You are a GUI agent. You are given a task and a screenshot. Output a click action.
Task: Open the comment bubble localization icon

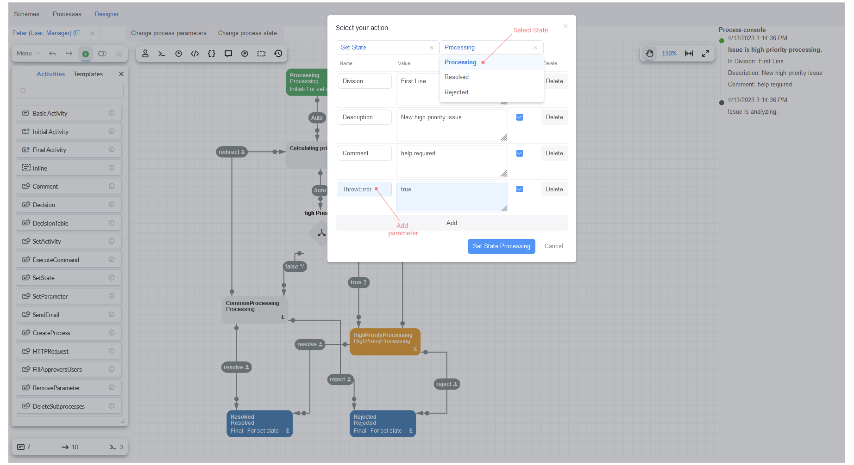[x=228, y=54]
